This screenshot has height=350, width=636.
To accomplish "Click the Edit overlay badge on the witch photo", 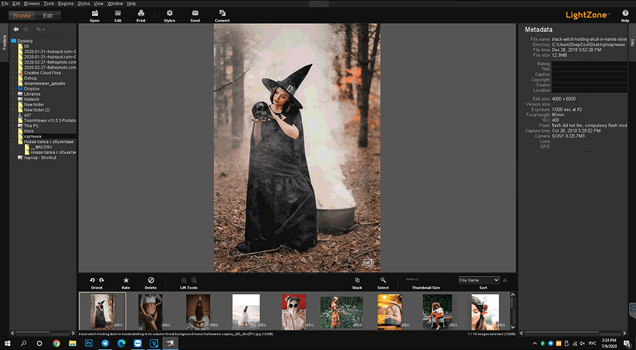I will point(367,263).
